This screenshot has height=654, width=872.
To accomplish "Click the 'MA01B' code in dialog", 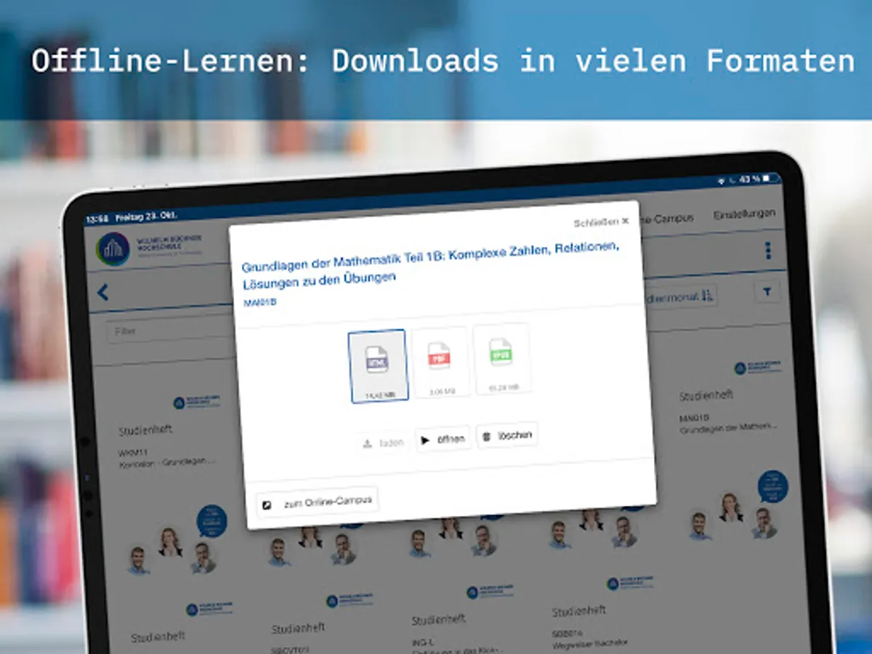I will tap(259, 302).
